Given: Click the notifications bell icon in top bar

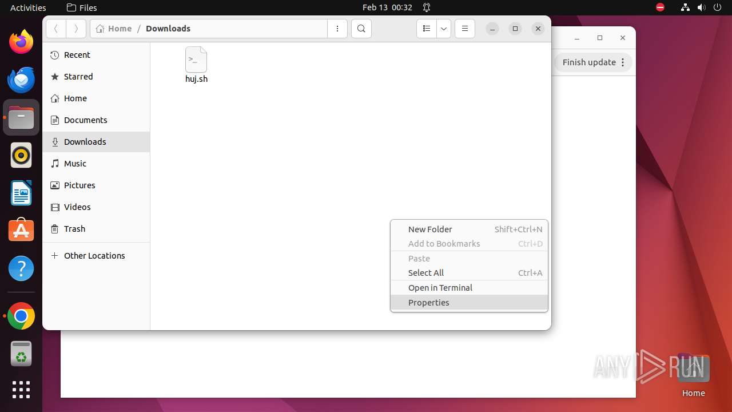Looking at the screenshot, I should (427, 7).
